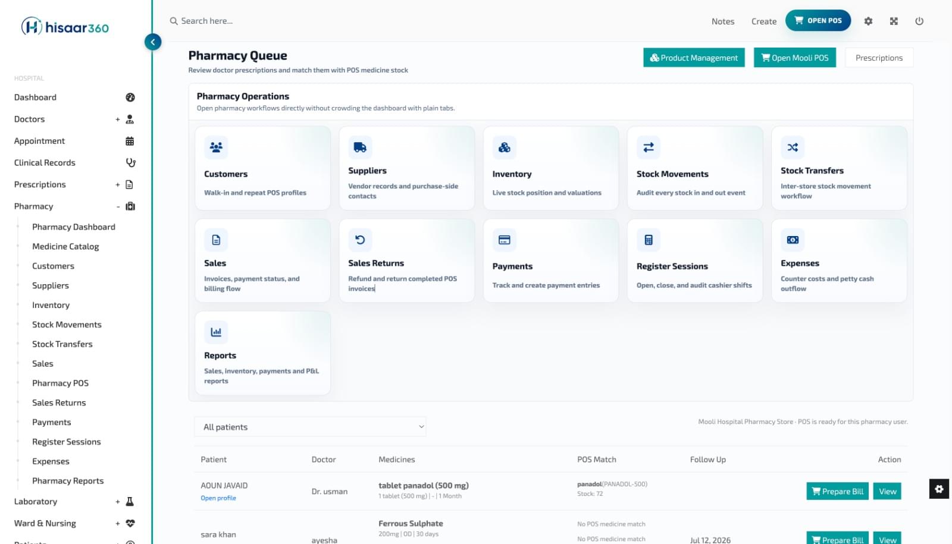The image size is (952, 544).
Task: Click the Expenses card cash icon
Action: (793, 240)
